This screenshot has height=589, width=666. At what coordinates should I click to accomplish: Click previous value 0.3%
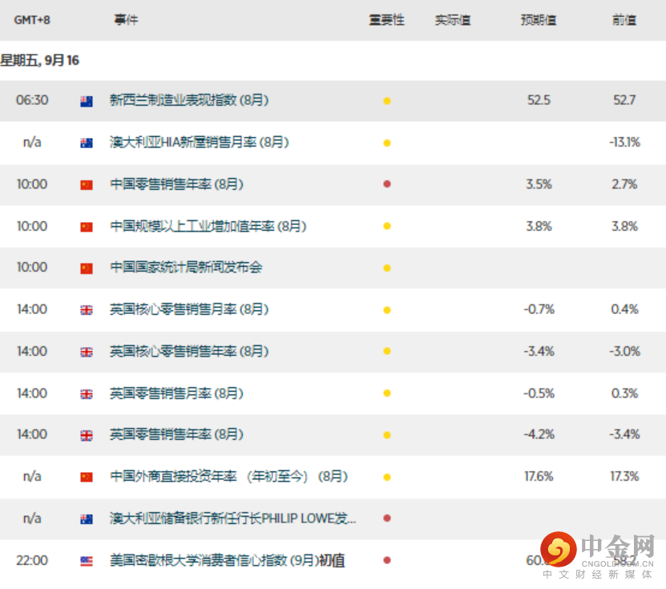pyautogui.click(x=624, y=393)
